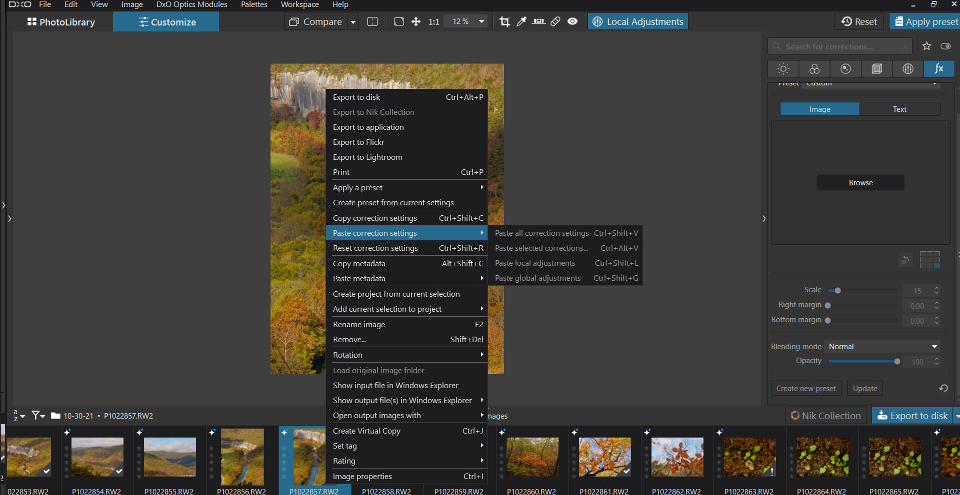Open the Light corrections sun icon tab
This screenshot has width=960, height=495.
point(783,69)
